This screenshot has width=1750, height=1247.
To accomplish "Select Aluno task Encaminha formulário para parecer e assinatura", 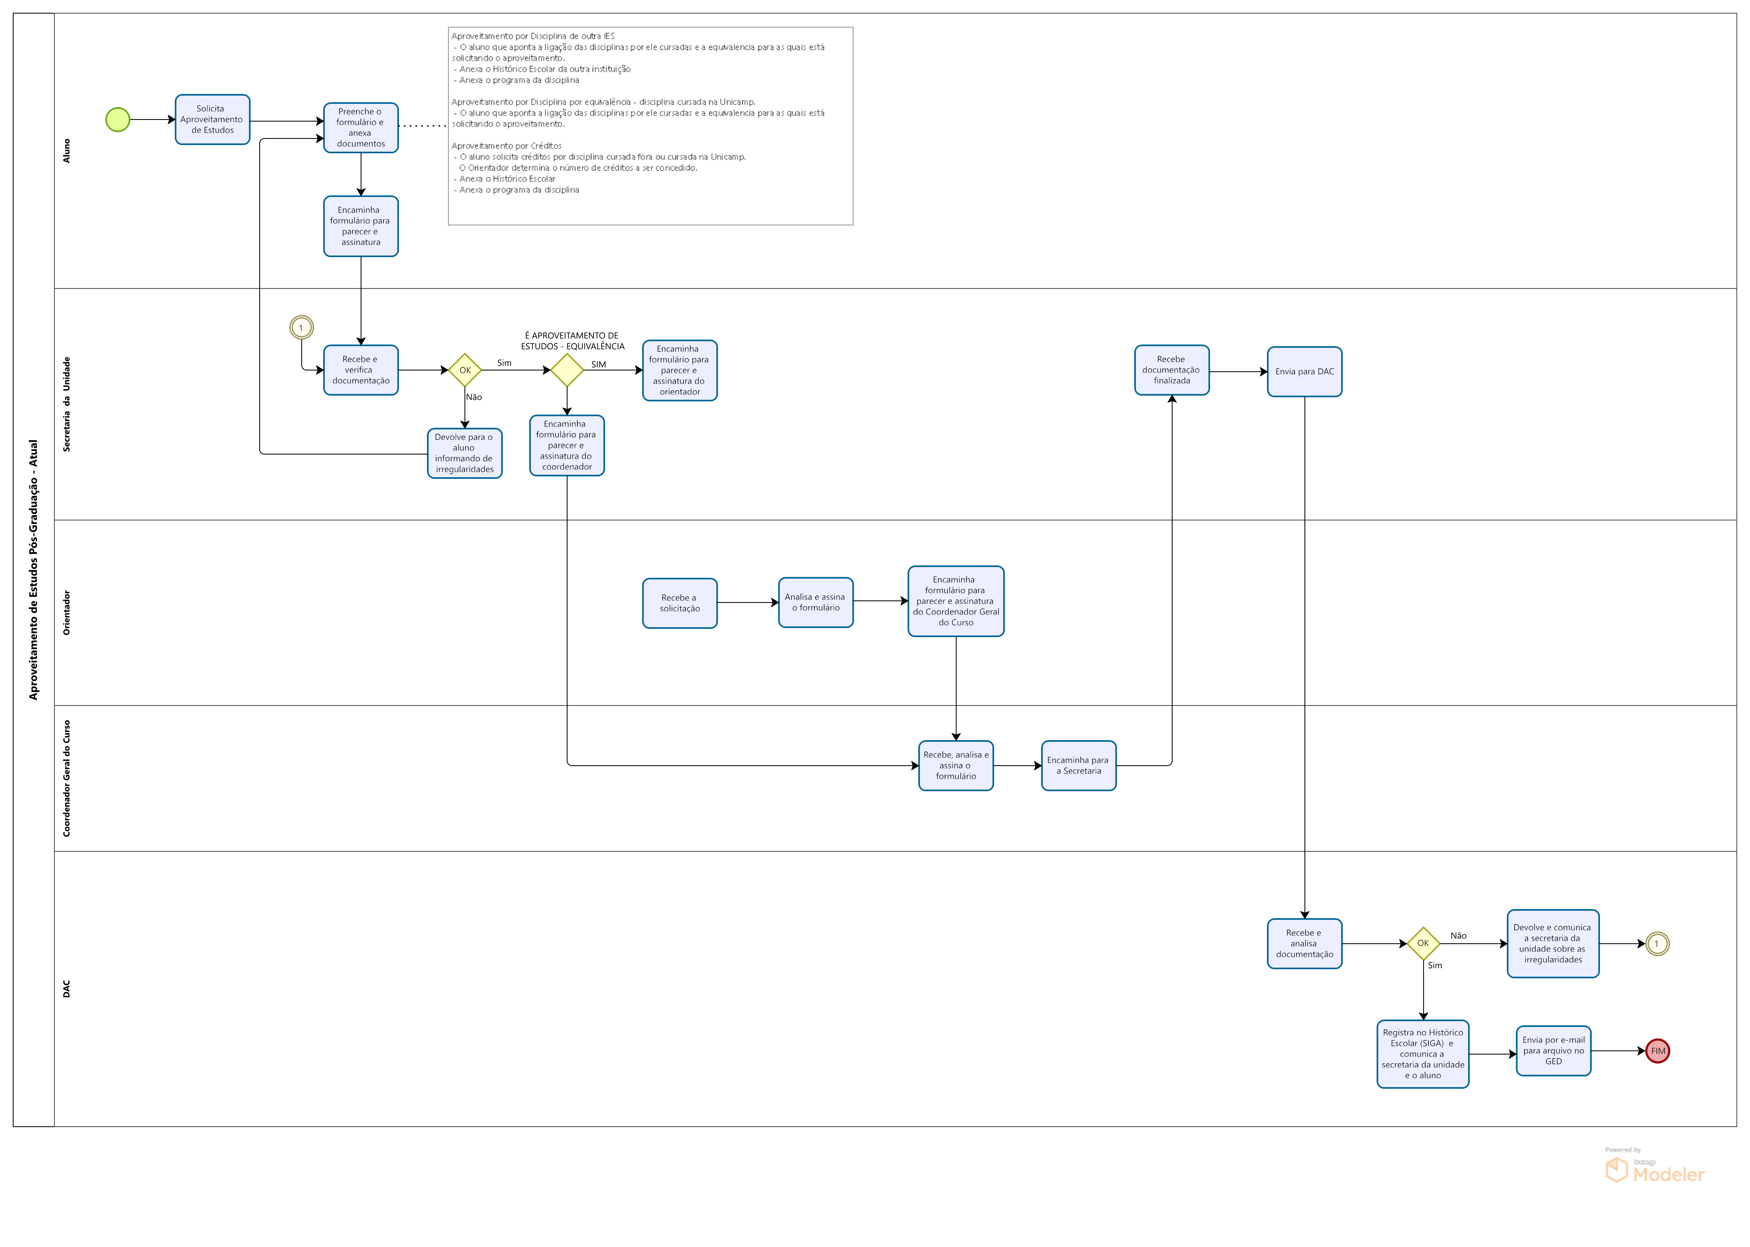I will [361, 227].
